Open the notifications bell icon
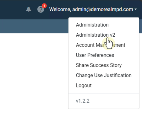The width and height of the screenshot is (142, 114). (x=29, y=9)
